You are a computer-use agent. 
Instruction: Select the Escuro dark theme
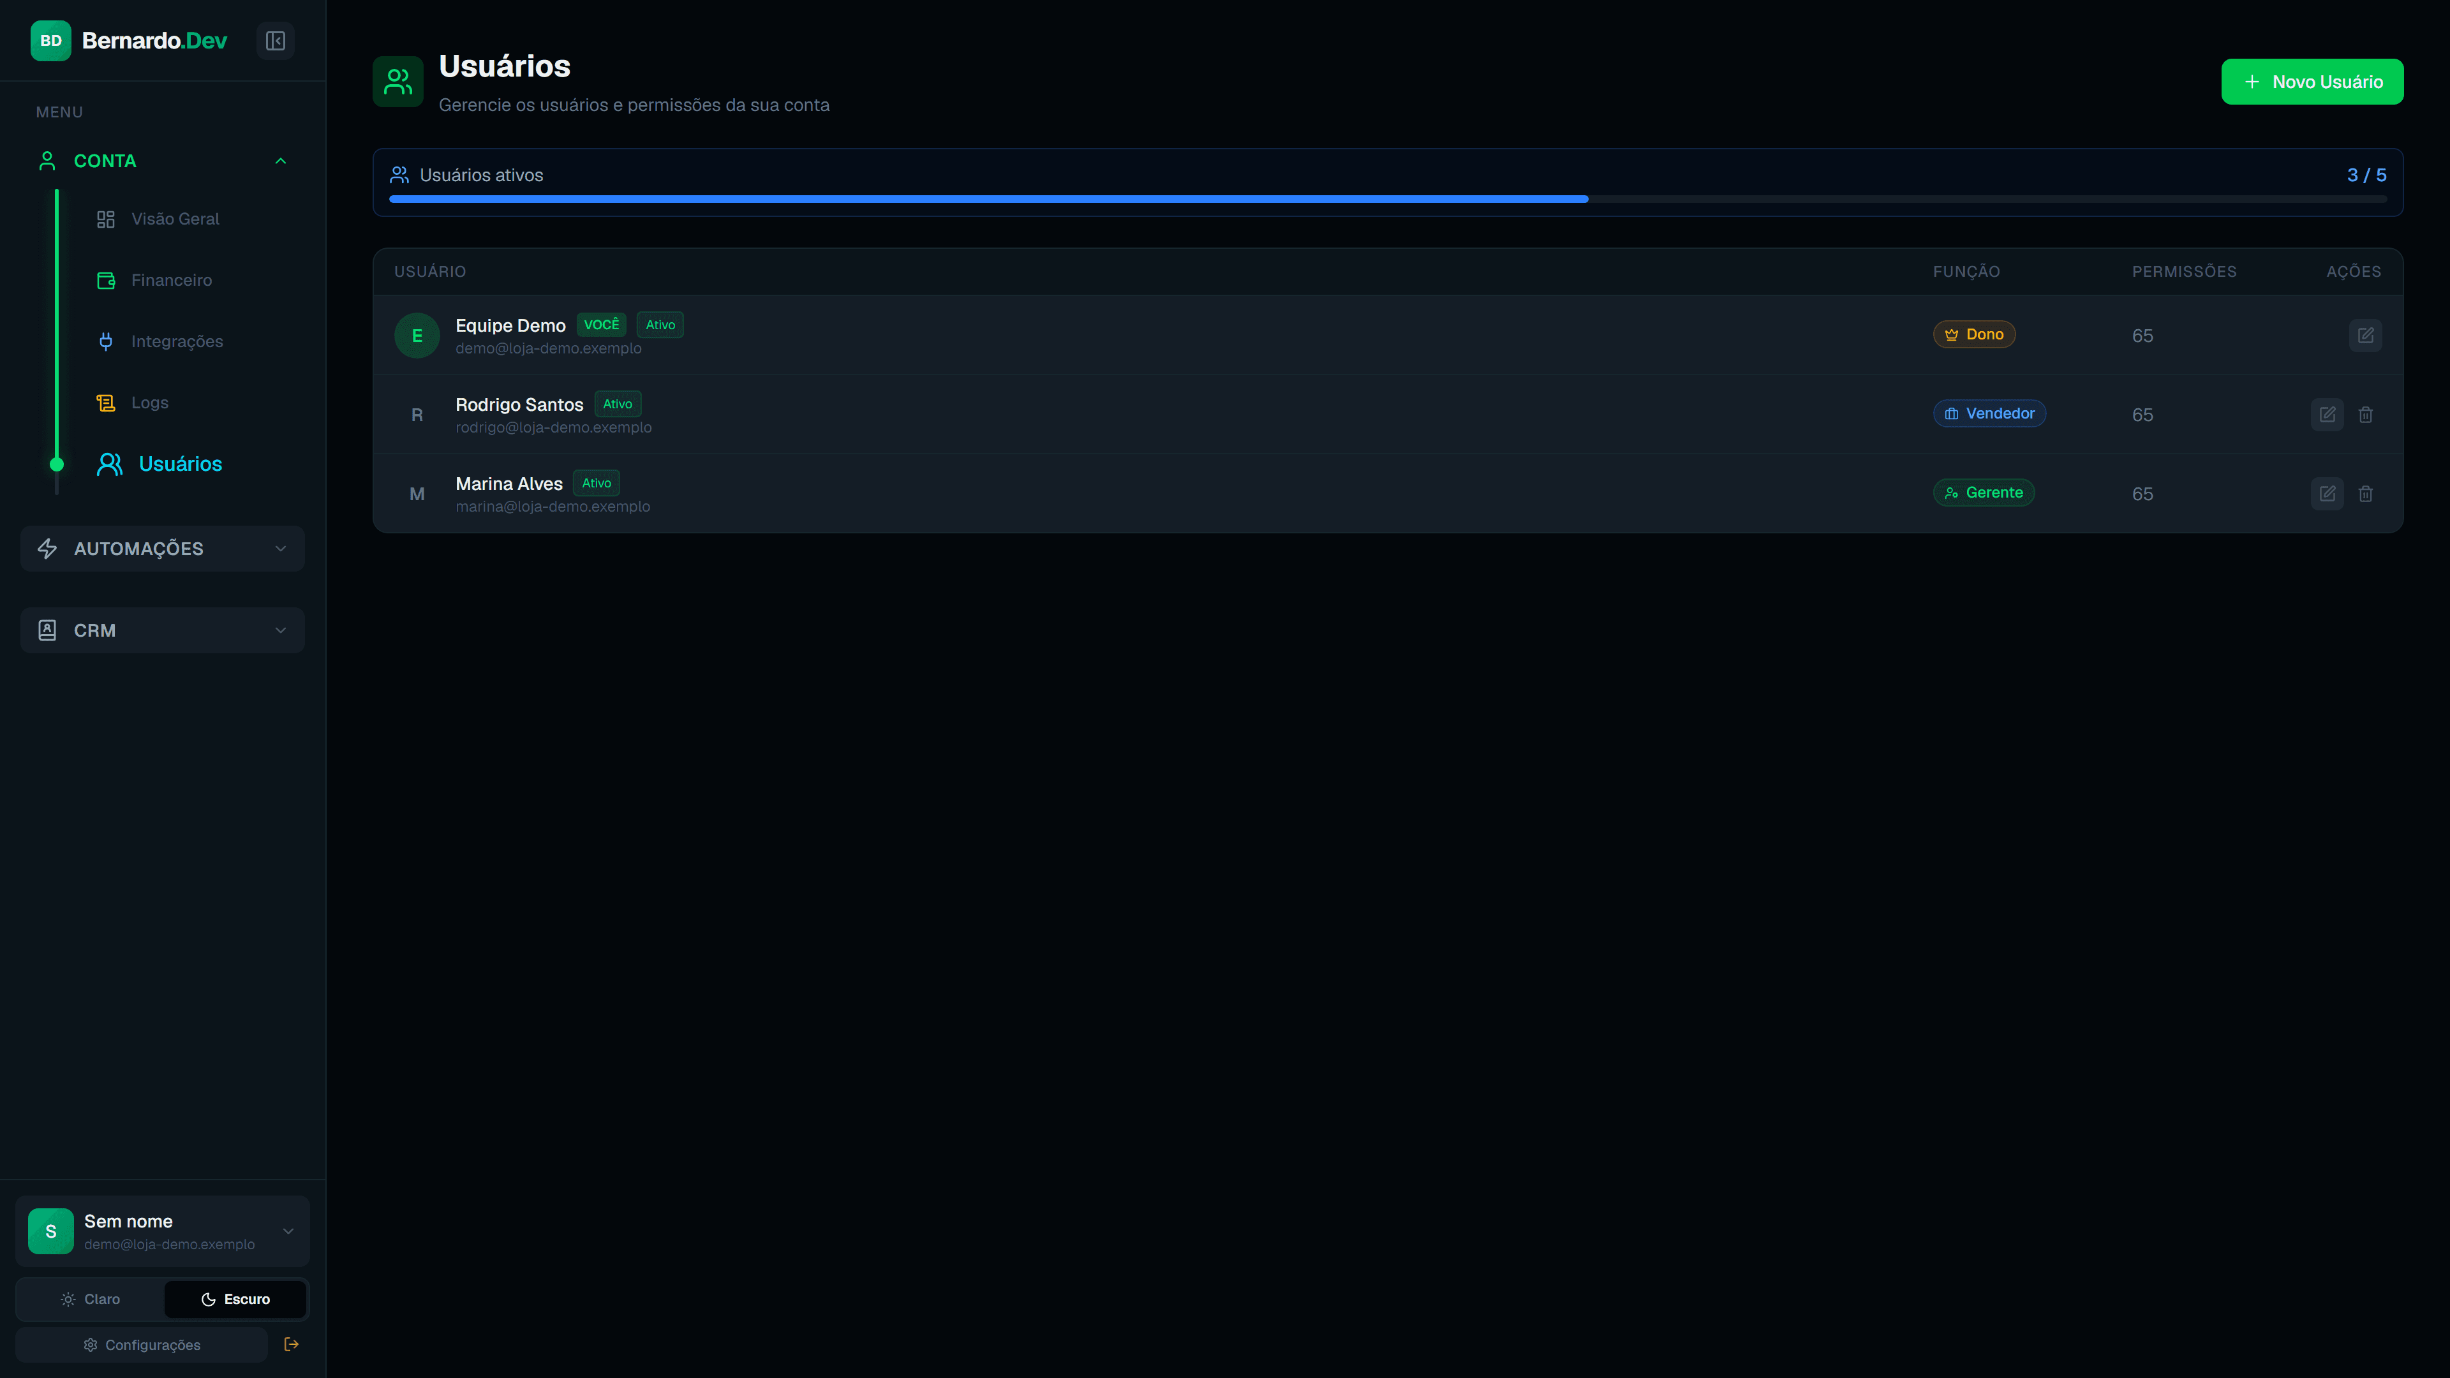[235, 1298]
